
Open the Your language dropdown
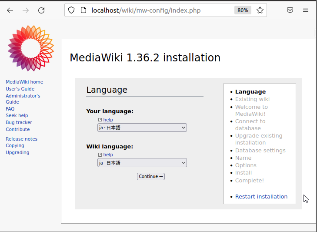click(142, 128)
